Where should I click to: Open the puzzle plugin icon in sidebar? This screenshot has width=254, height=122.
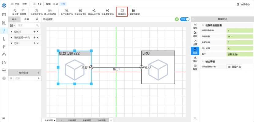click(4, 63)
